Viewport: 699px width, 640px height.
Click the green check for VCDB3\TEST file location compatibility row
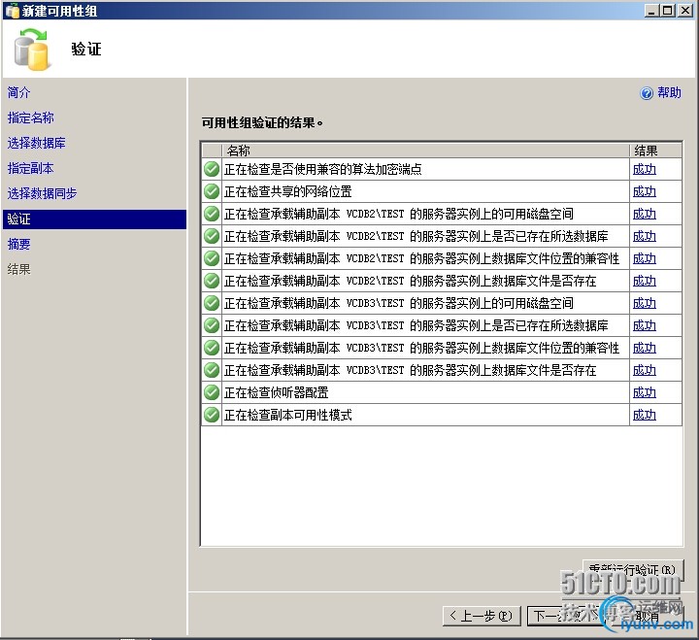[x=212, y=348]
